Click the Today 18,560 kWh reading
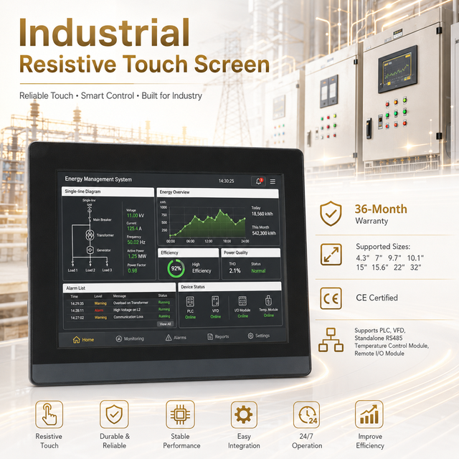459x459 pixels. pos(262,211)
